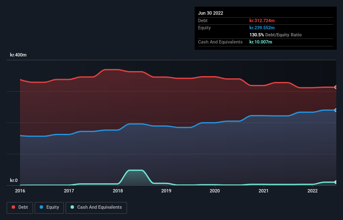Click the Jun 30 2022 tooltip date

pos(211,13)
